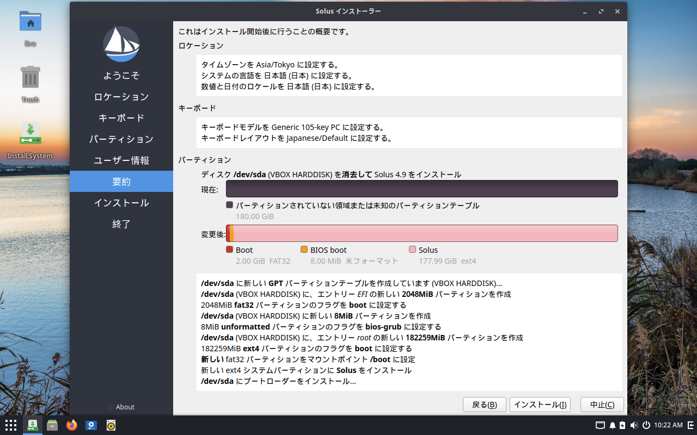Click the 2048MiB EFI partition creation line
The width and height of the screenshot is (697, 435).
[x=356, y=294]
